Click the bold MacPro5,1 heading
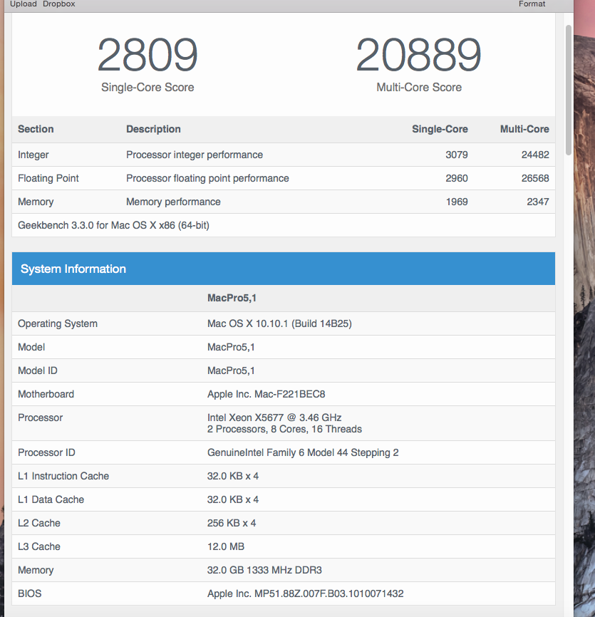Image resolution: width=595 pixels, height=617 pixels. [232, 298]
